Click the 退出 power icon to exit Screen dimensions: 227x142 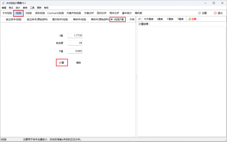[x=215, y=13]
